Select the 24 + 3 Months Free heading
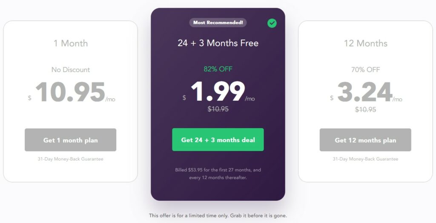 pyautogui.click(x=218, y=43)
